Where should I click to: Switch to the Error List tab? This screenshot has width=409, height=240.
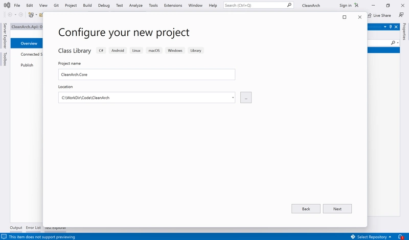pyautogui.click(x=33, y=228)
